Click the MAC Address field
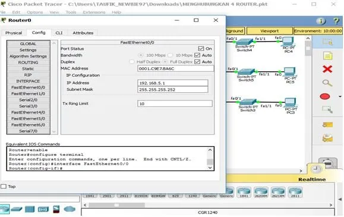 point(175,68)
